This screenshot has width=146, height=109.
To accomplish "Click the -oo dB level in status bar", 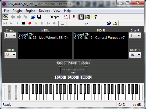I will tap(136, 105).
